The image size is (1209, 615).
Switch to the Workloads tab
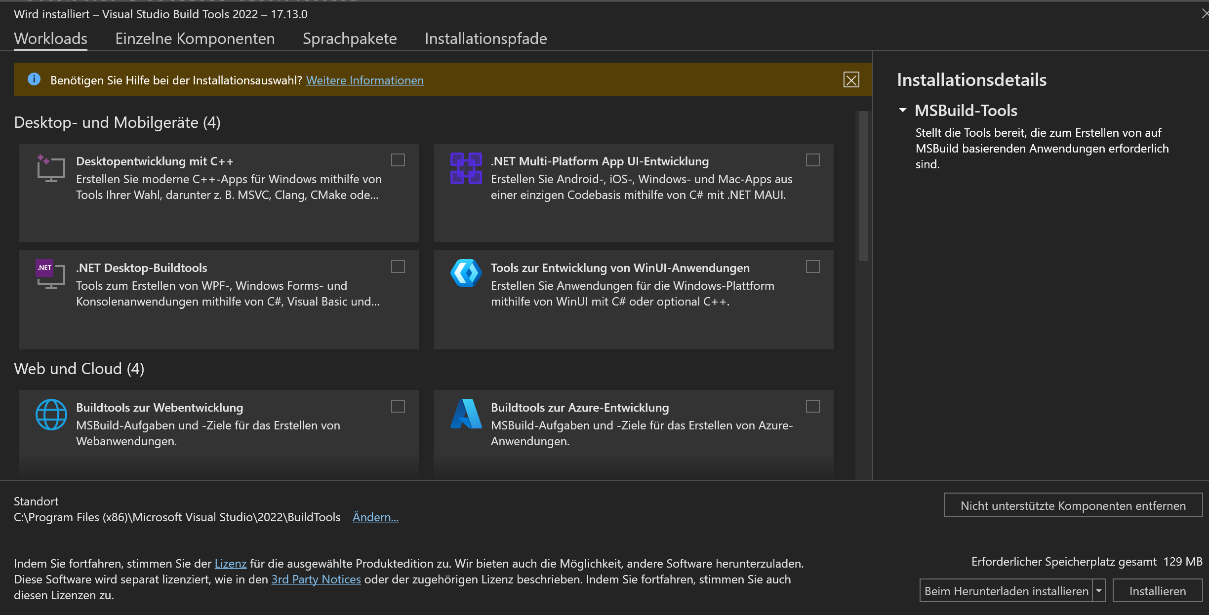(51, 38)
